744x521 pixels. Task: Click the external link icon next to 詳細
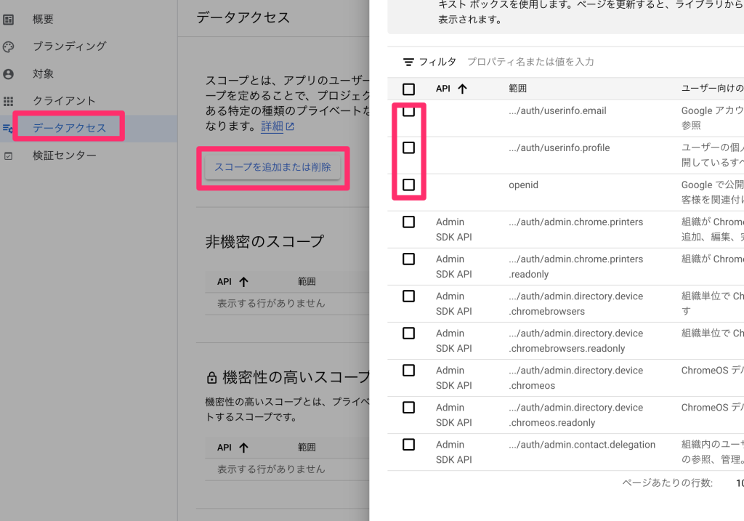pos(290,127)
